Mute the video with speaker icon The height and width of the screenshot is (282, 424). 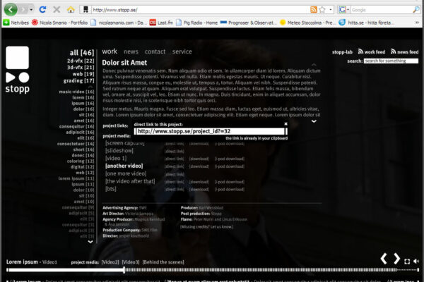[x=416, y=261]
